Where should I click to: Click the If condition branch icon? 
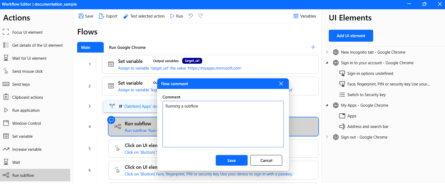coord(112,106)
